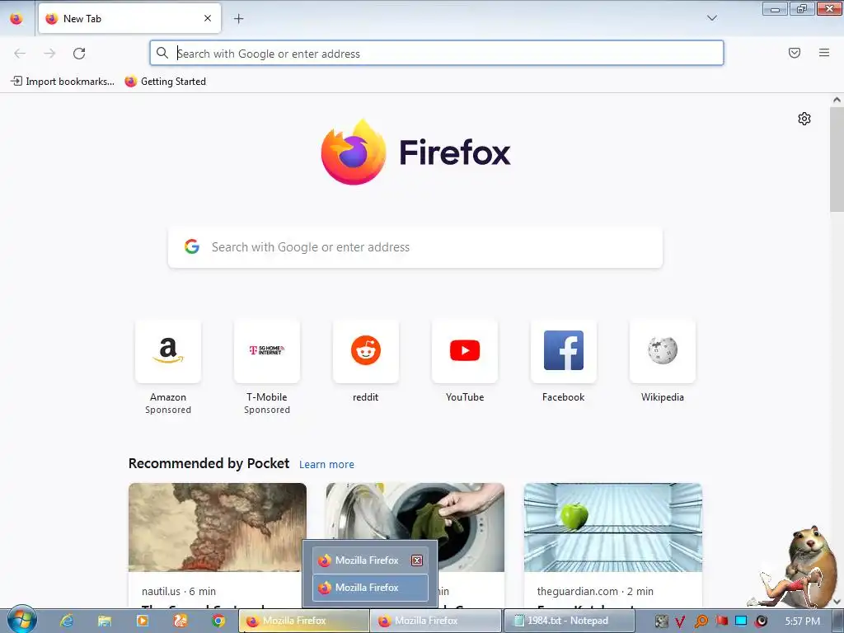Close the first Mozilla Firefox preview entry
This screenshot has width=844, height=633.
[x=416, y=560]
